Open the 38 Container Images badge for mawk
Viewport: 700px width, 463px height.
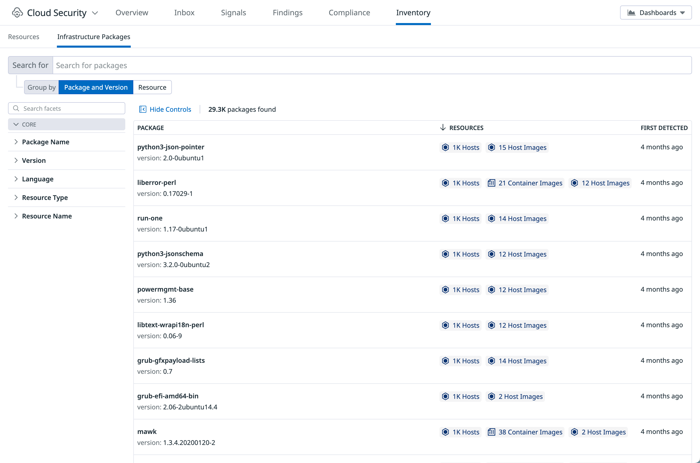pos(525,432)
